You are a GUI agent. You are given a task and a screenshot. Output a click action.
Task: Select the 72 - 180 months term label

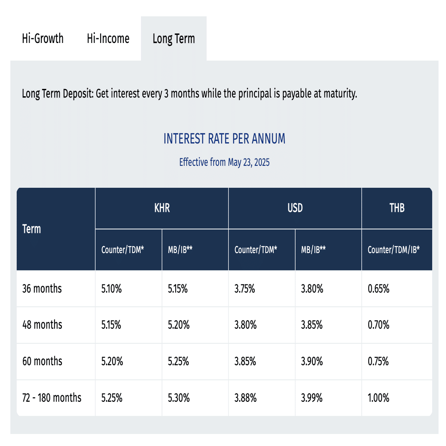click(52, 398)
